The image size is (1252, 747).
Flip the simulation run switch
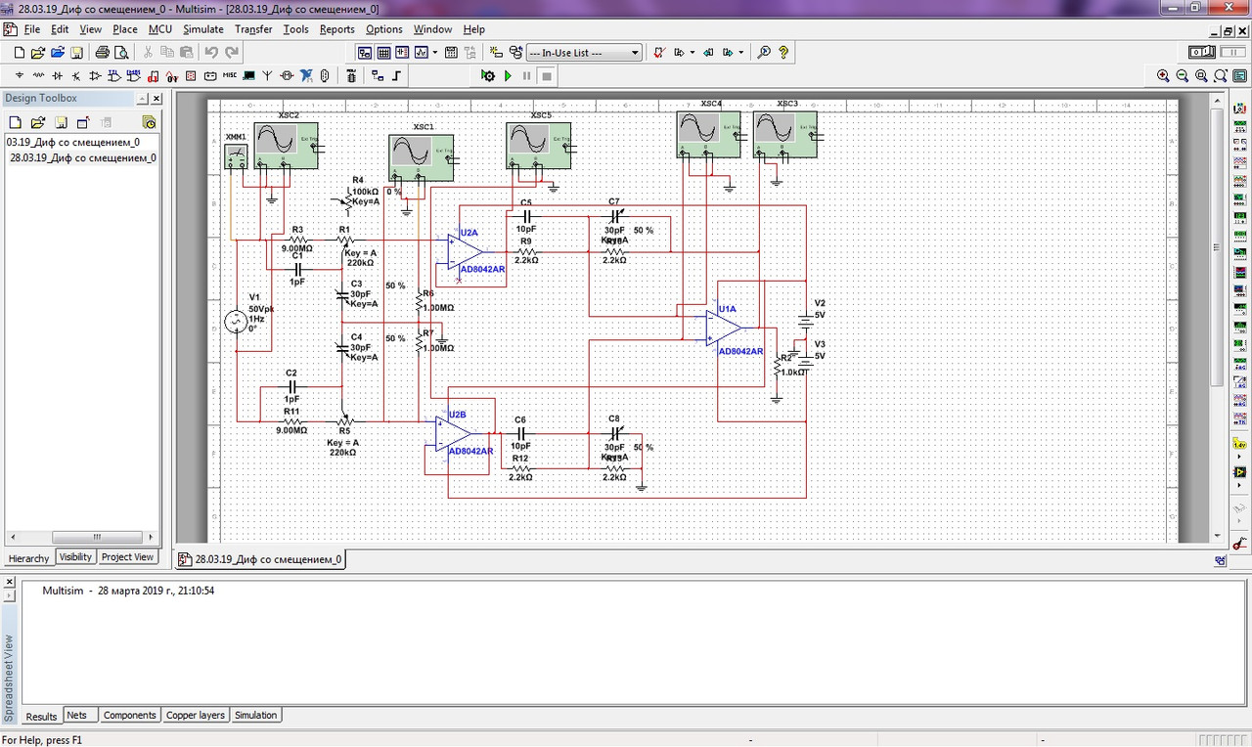[x=1201, y=52]
